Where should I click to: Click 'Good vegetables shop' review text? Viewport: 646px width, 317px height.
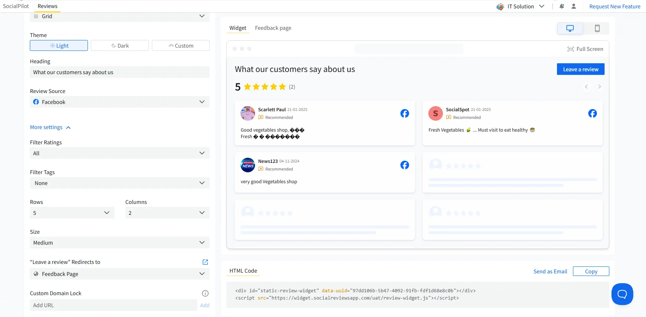point(272,133)
